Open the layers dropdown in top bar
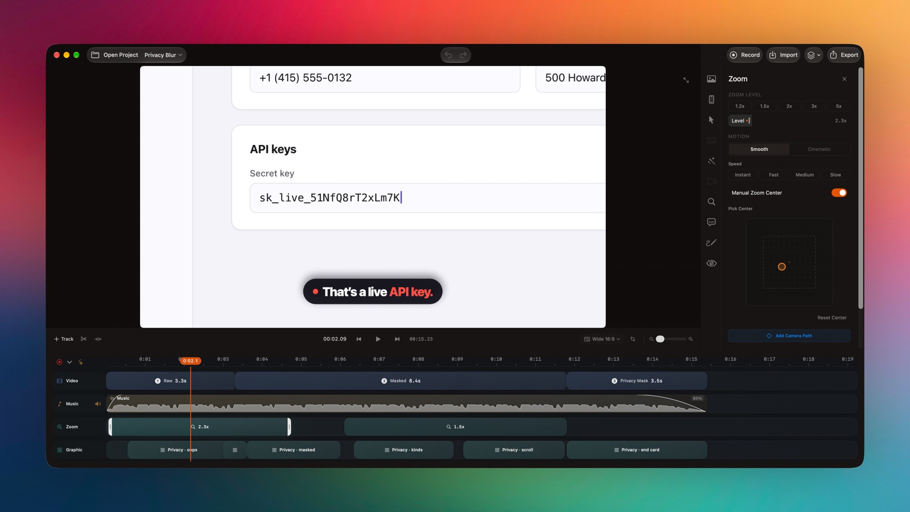Viewport: 910px width, 512px height. click(x=813, y=55)
